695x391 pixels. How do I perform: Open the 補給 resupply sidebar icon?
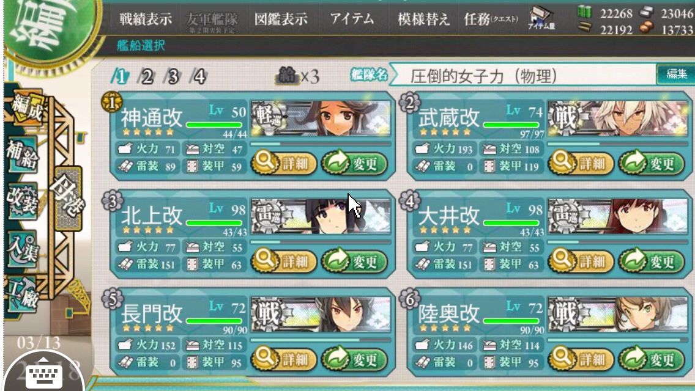click(x=22, y=155)
